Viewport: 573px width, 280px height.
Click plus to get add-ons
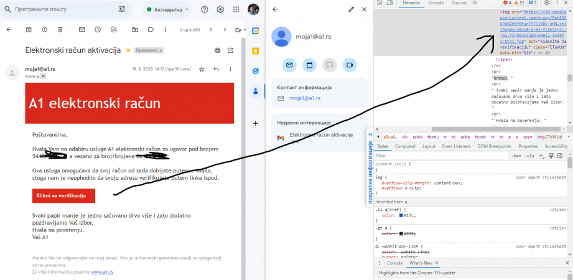point(256,123)
